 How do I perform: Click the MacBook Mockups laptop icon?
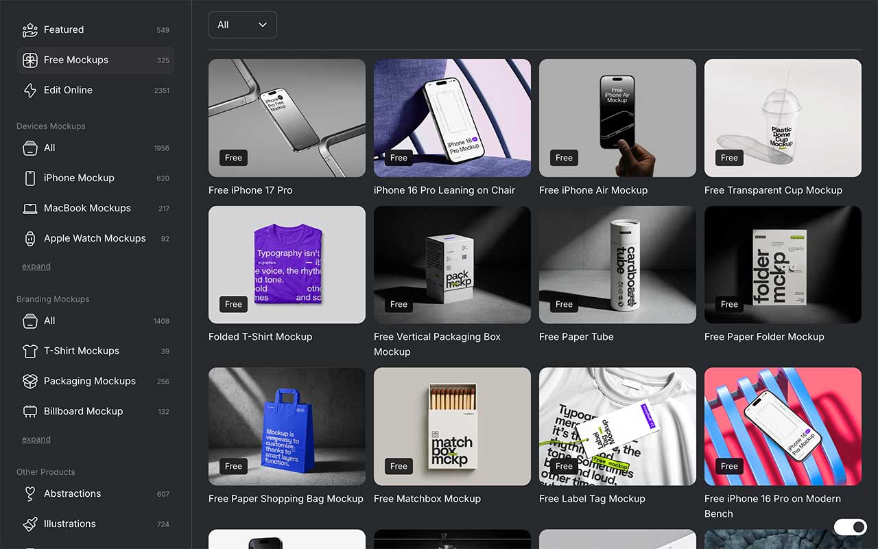(x=29, y=208)
